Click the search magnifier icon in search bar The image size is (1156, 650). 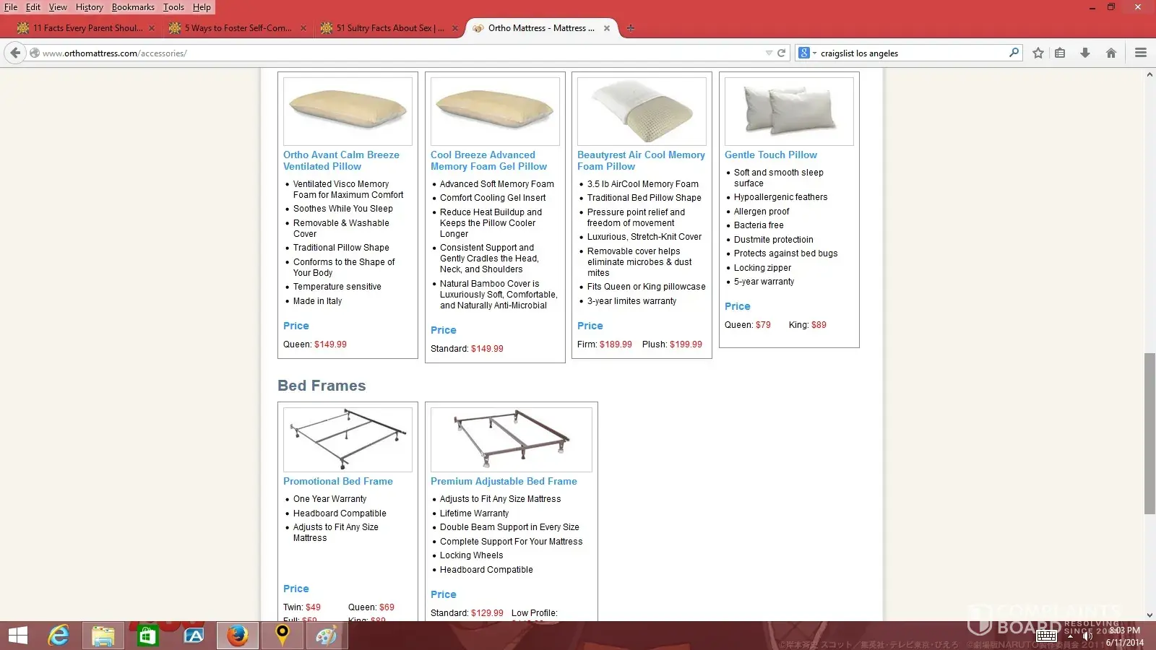pyautogui.click(x=1014, y=53)
